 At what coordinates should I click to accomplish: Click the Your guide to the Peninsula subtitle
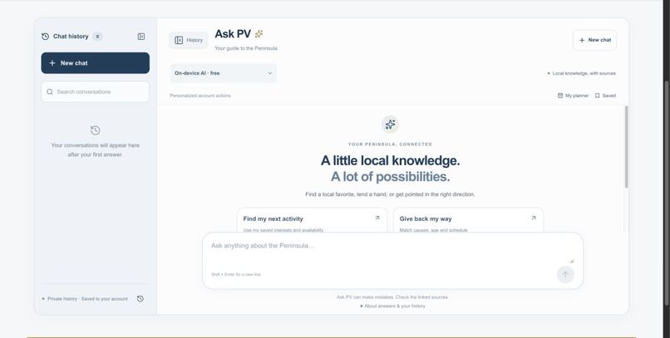point(246,48)
